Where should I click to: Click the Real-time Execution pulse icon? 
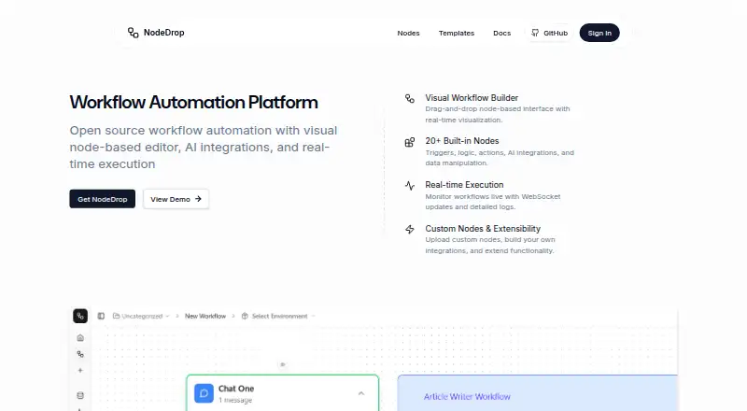410,186
